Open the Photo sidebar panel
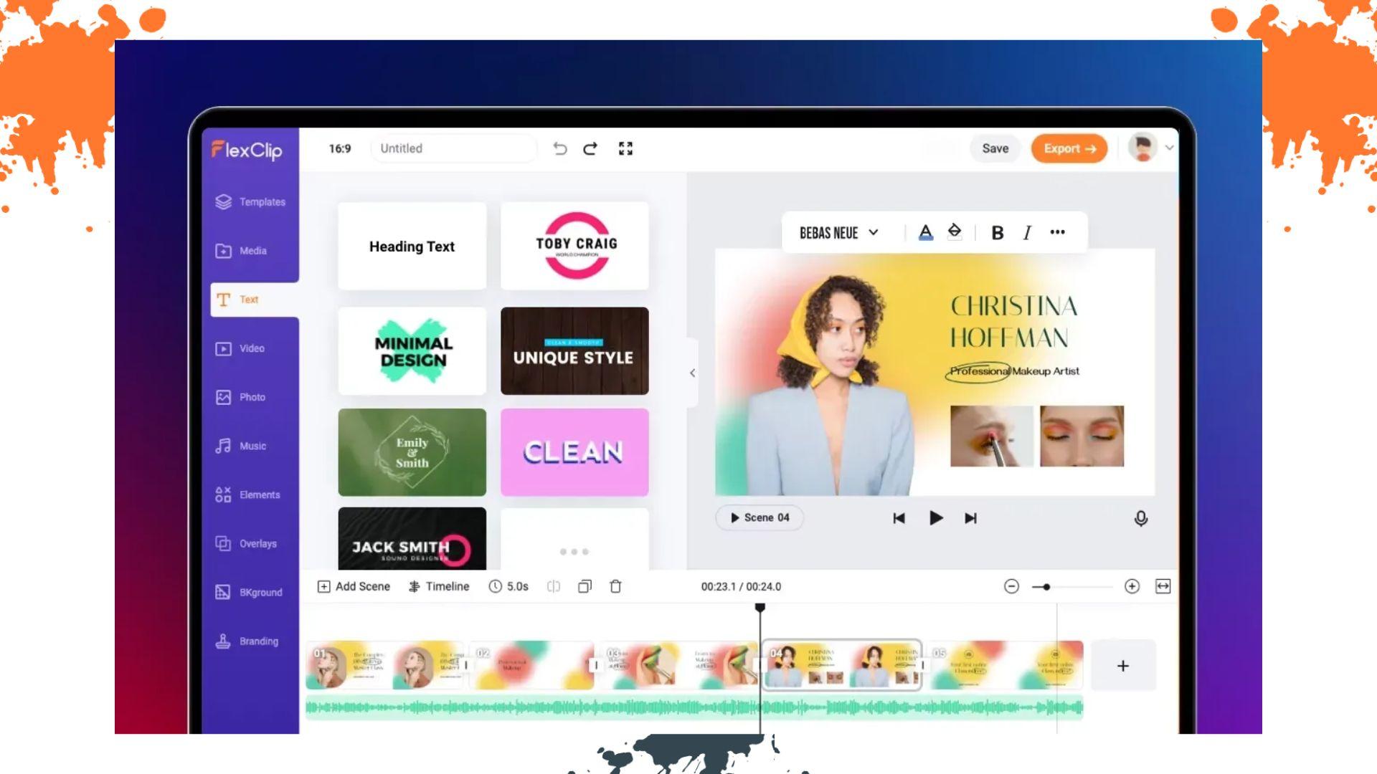Screen dimensions: 1377x774 point(240,397)
